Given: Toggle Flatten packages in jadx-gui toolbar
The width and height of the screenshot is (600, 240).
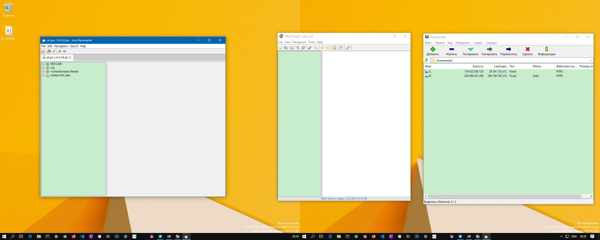Looking at the screenshot, I should pyautogui.click(x=303, y=48).
